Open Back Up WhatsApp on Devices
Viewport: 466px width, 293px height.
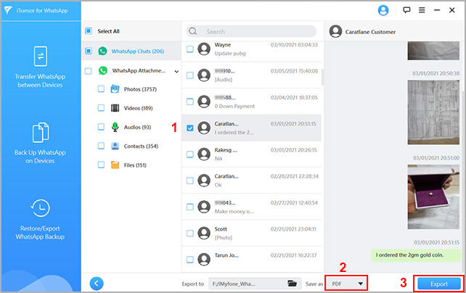40,134
